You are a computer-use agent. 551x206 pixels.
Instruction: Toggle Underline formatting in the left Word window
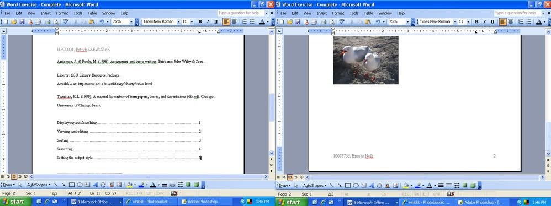[216, 21]
